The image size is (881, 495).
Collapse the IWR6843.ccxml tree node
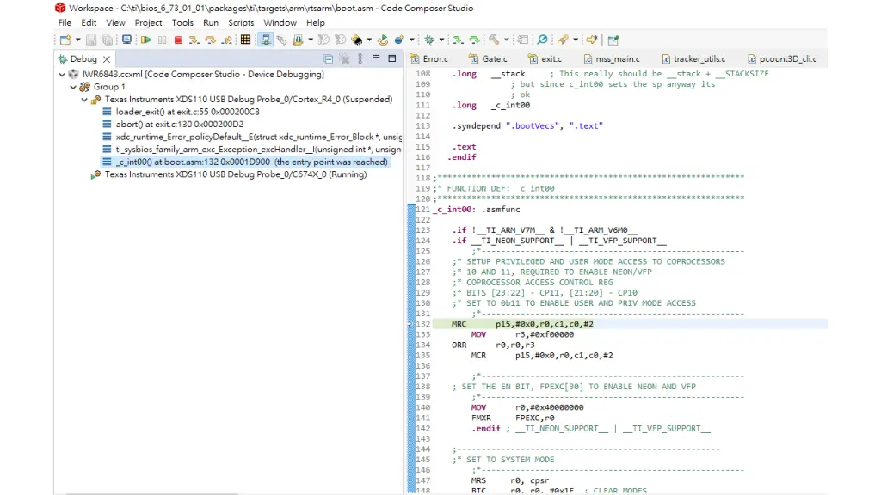[x=62, y=74]
